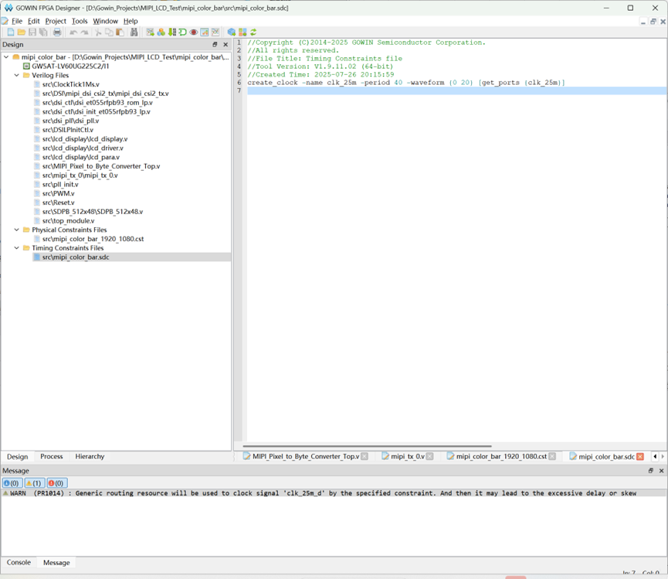Click the Paste clipboard icon
Screen dimensions: 668x579
(120, 32)
